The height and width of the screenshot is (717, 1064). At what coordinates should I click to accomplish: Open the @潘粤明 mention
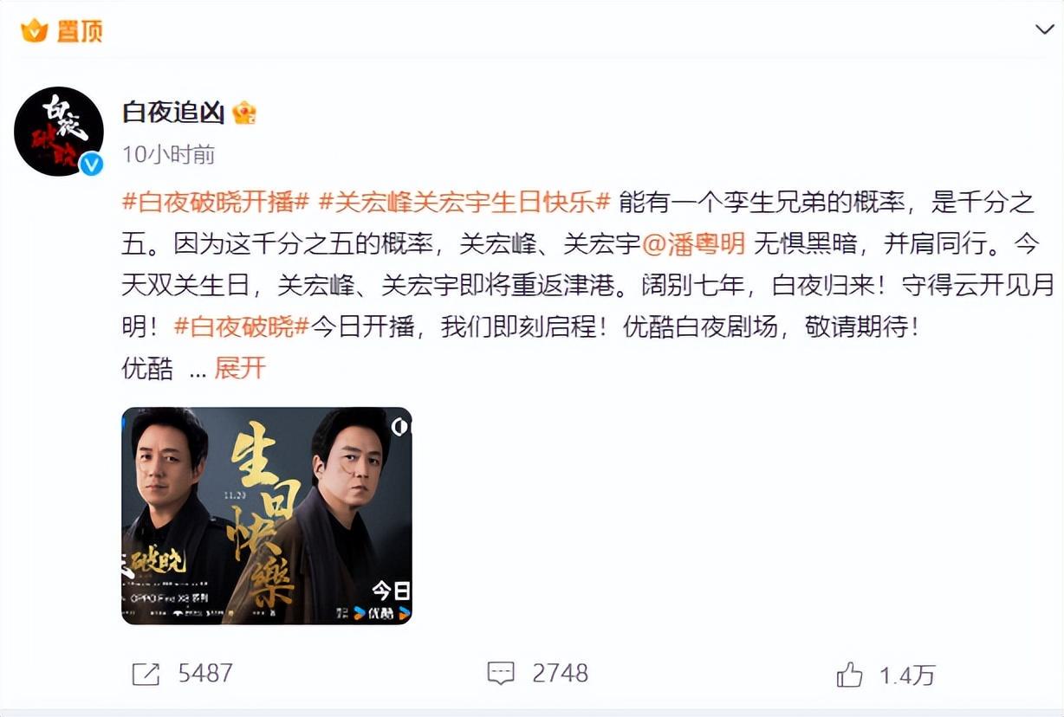click(693, 244)
